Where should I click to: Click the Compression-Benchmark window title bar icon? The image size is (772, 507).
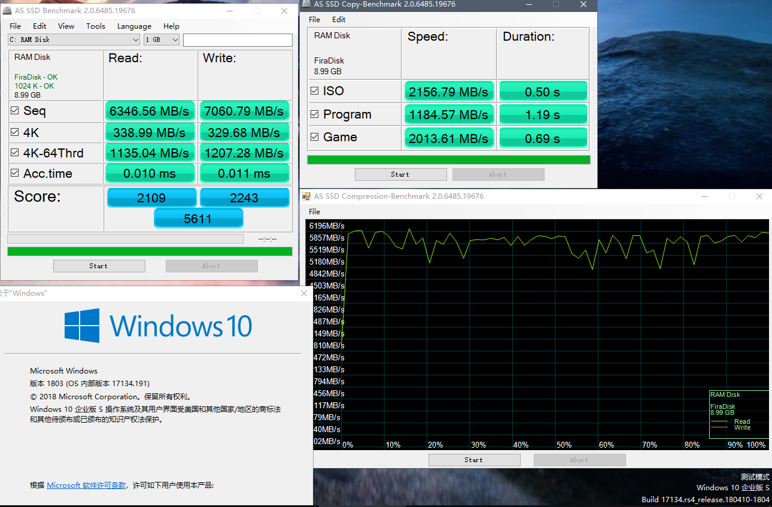[x=306, y=196]
